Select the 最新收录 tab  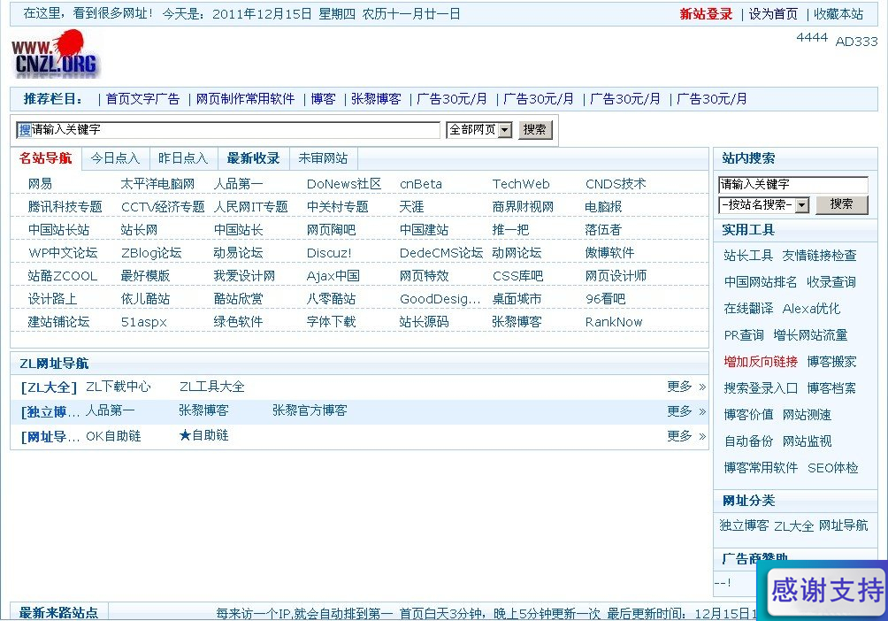click(253, 158)
